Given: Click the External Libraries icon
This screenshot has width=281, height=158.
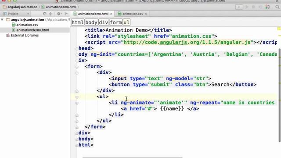Looking at the screenshot, I should (8, 35).
